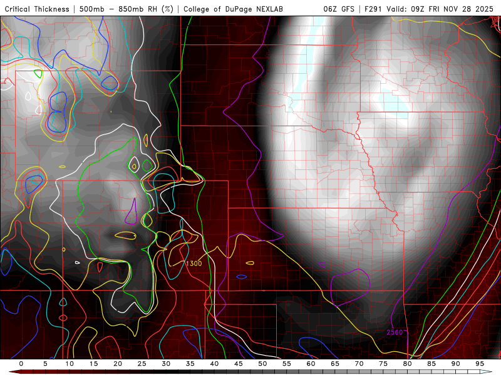The width and height of the screenshot is (501, 375).
Task: Click the '06Z GFS' model label
Action: point(339,9)
